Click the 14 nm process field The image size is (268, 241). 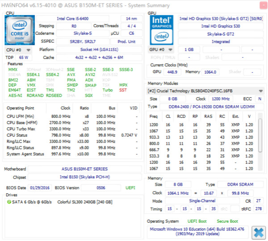[x=131, y=19]
